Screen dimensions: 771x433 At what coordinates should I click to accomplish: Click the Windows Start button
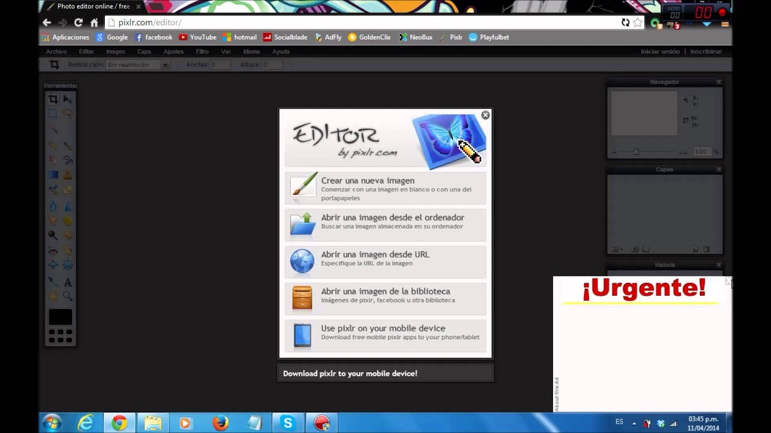(x=52, y=423)
